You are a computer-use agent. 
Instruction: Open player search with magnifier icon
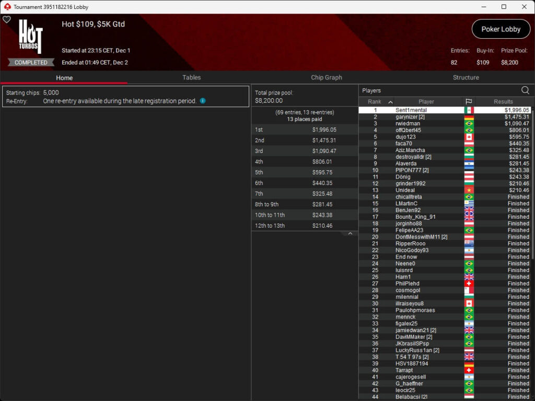525,90
